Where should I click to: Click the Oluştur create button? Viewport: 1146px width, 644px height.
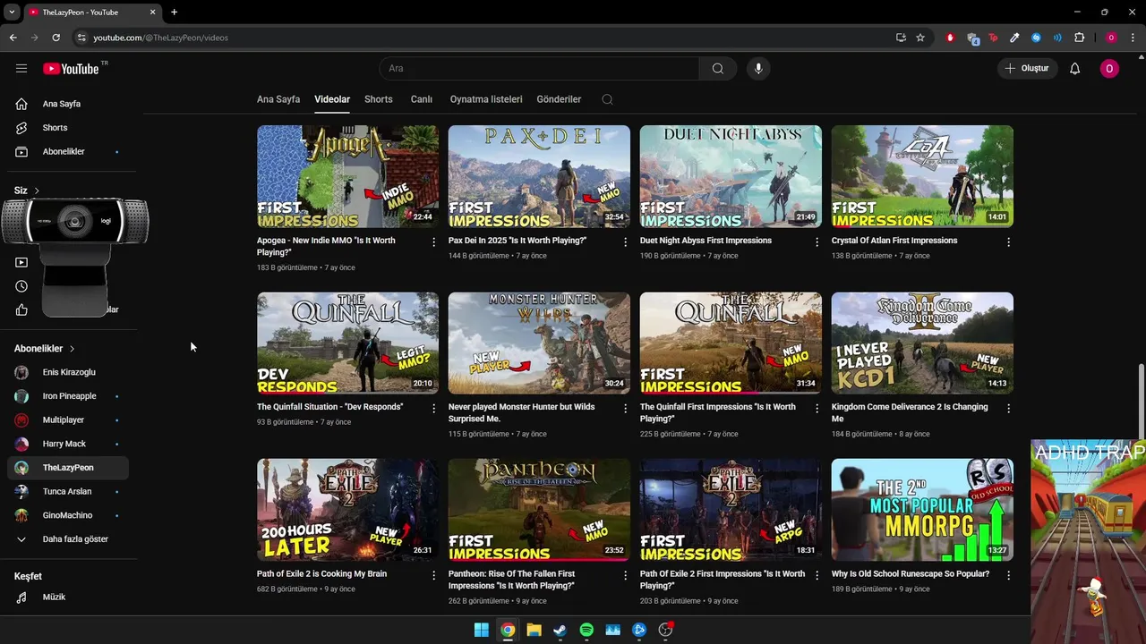(1028, 69)
